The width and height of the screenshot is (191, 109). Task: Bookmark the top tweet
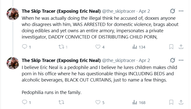pos(171,47)
